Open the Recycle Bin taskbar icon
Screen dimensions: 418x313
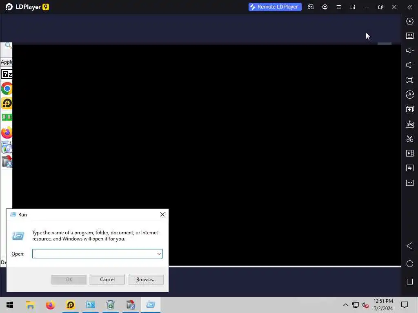(x=110, y=305)
